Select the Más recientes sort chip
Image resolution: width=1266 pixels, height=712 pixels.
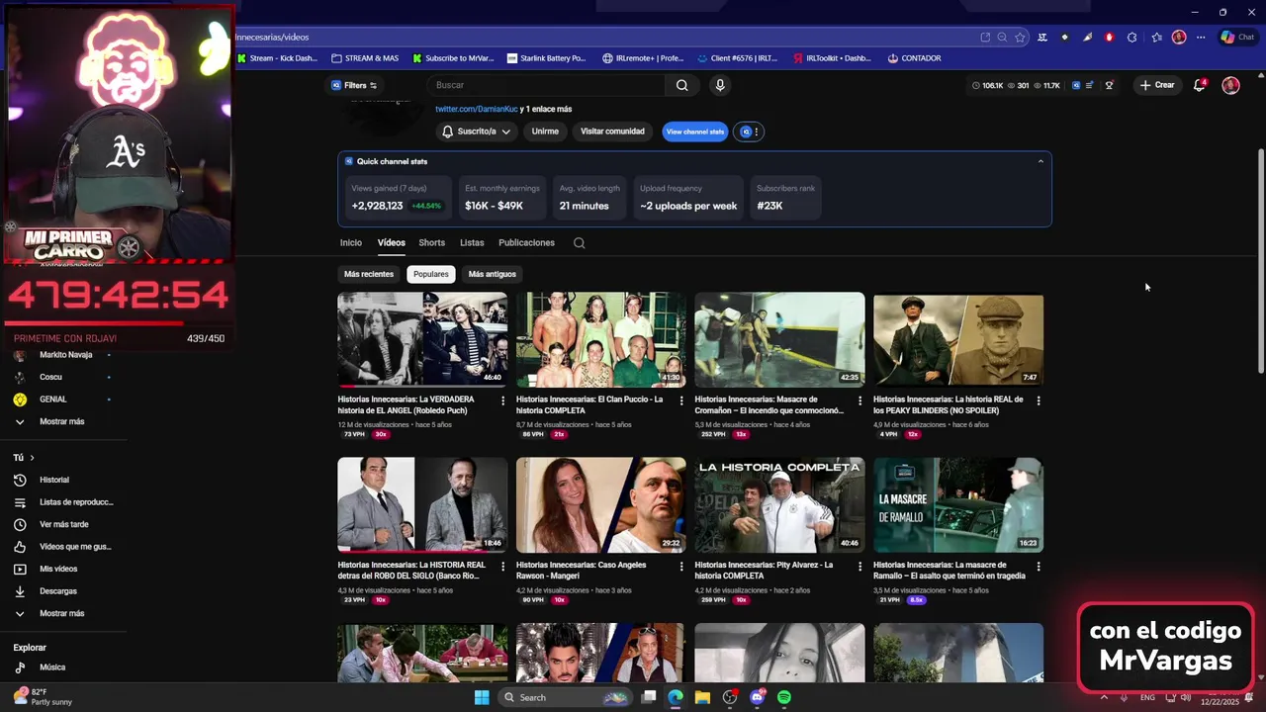(x=369, y=274)
